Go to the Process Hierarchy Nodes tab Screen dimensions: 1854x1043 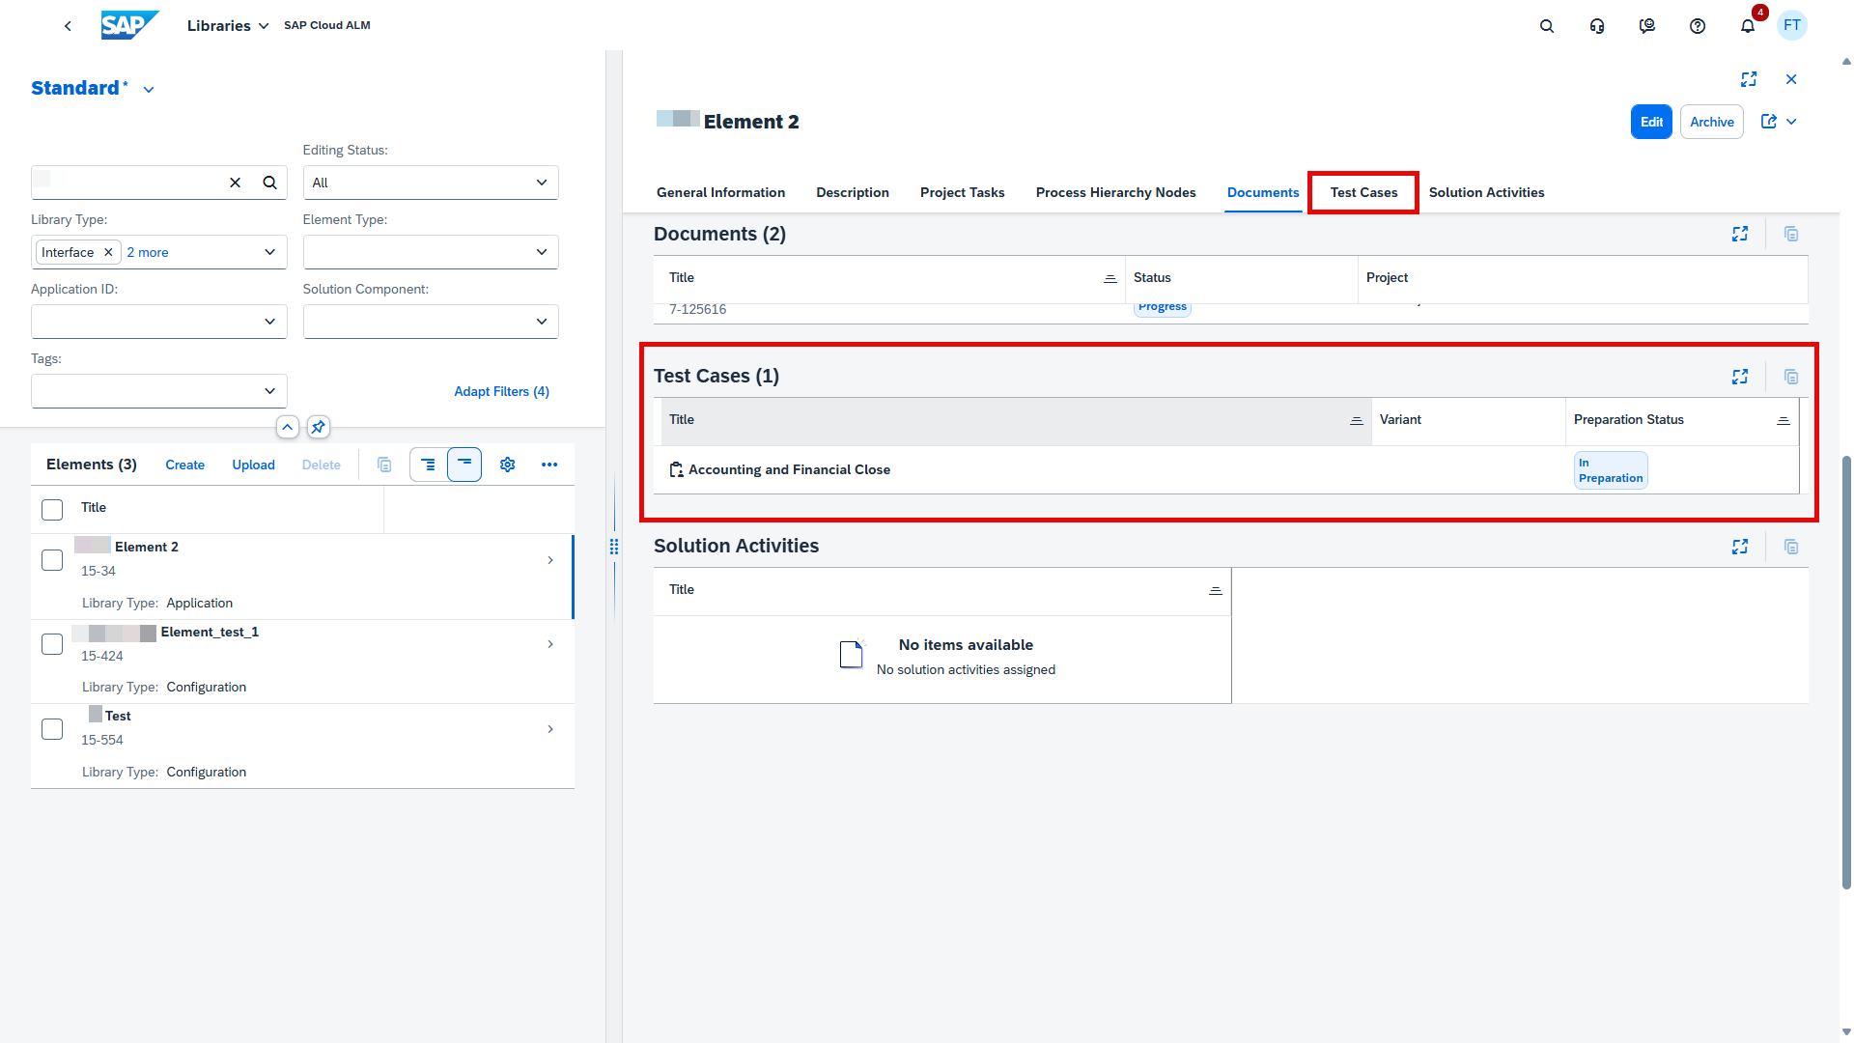tap(1115, 192)
